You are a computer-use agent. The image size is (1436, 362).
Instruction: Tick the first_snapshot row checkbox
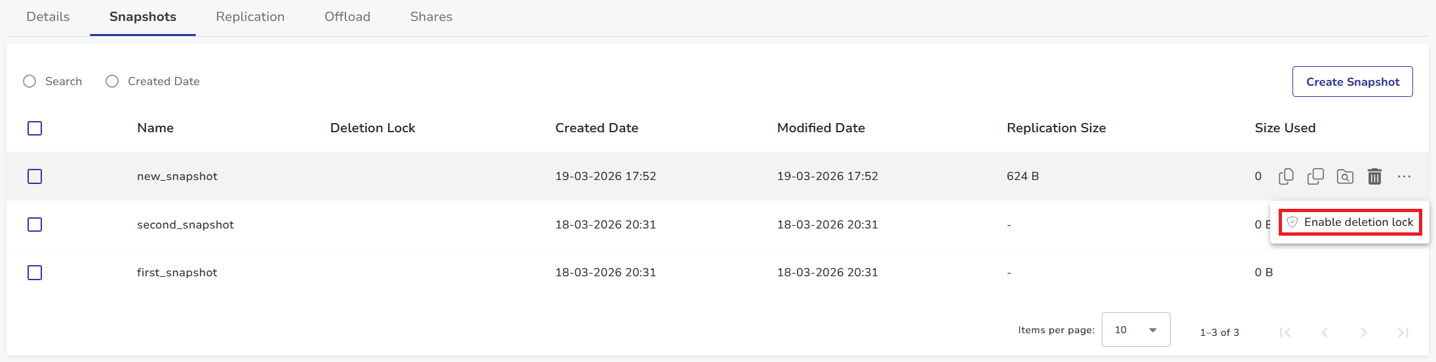tap(35, 272)
